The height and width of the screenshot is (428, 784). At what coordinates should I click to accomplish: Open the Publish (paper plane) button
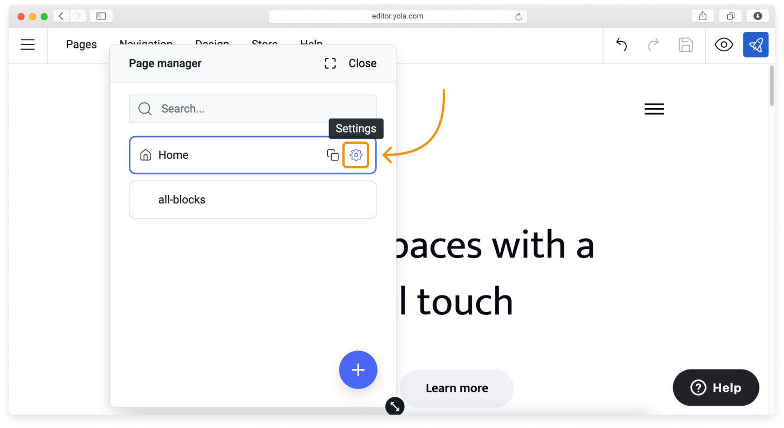point(756,45)
